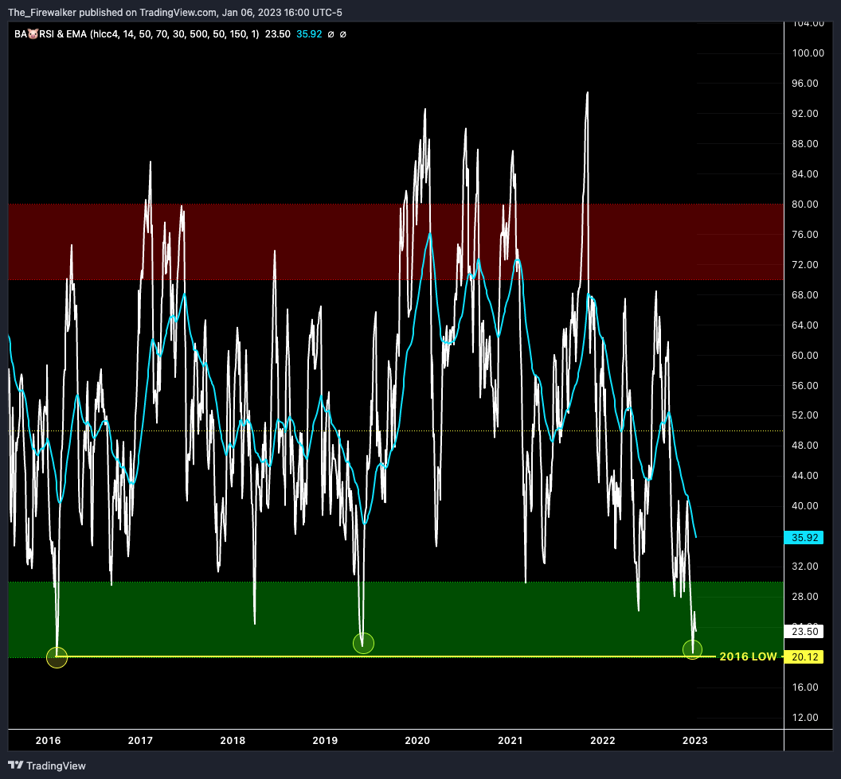The height and width of the screenshot is (779, 841).
Task: Click the green circle marking the 2019 low
Action: pos(364,644)
